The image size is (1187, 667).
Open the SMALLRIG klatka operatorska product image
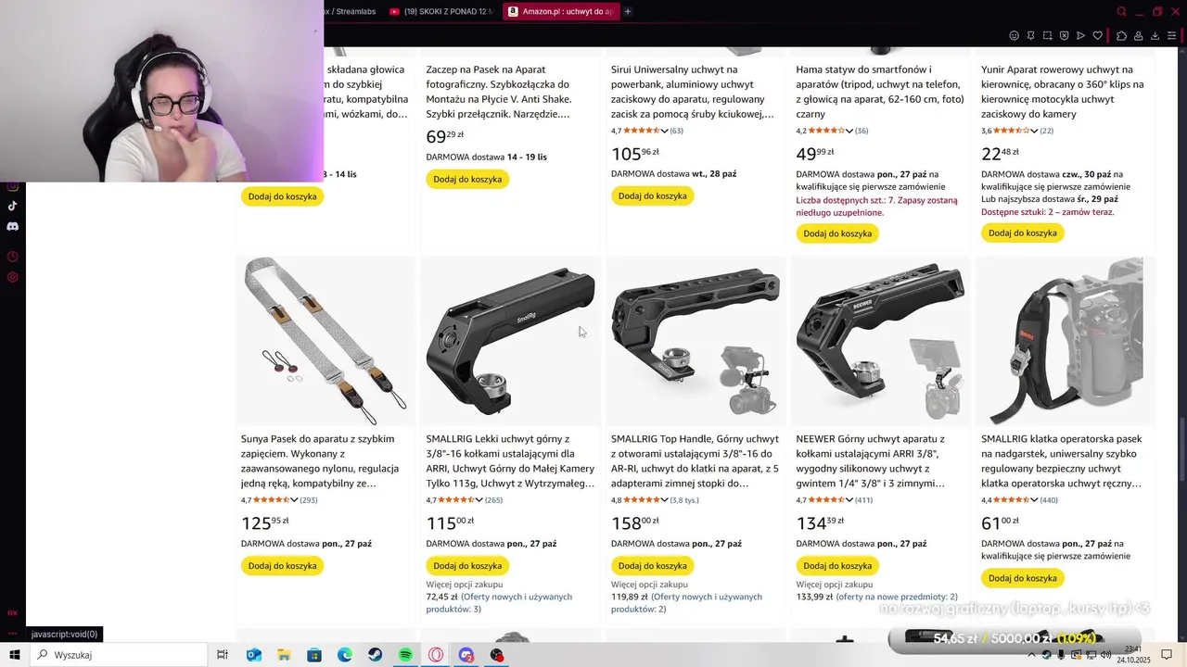(1065, 342)
